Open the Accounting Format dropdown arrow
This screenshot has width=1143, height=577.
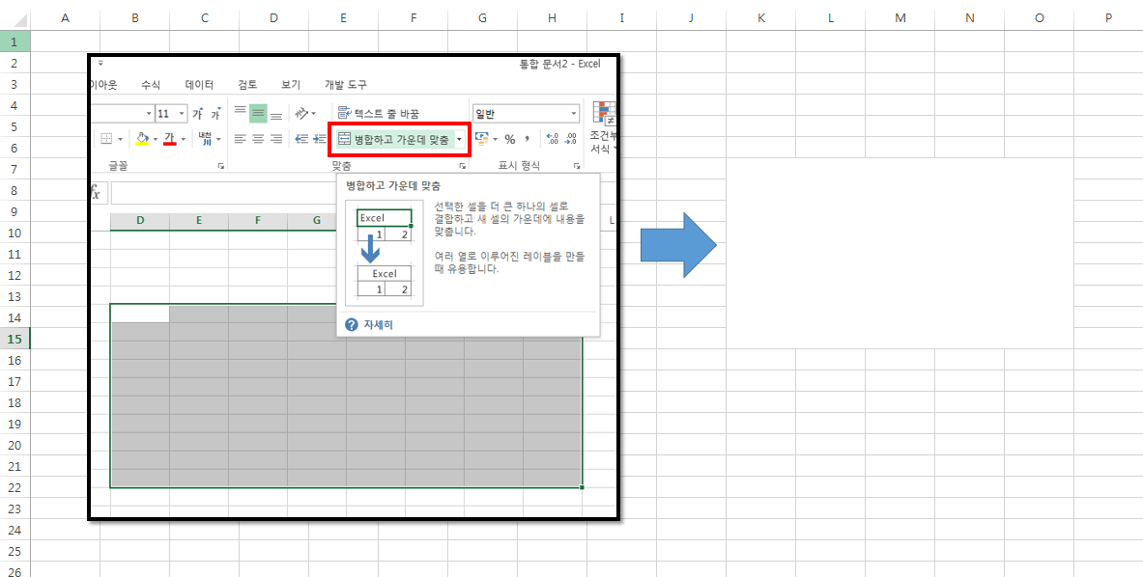pyautogui.click(x=495, y=139)
